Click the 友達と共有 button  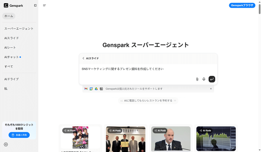tap(19, 135)
